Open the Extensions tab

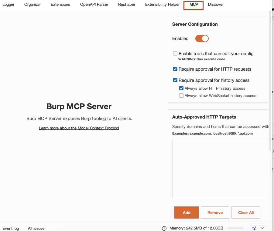60,5
